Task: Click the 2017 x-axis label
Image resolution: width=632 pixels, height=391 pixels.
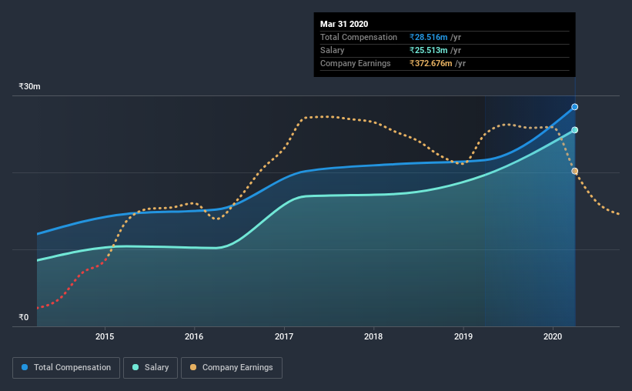Action: 284,336
